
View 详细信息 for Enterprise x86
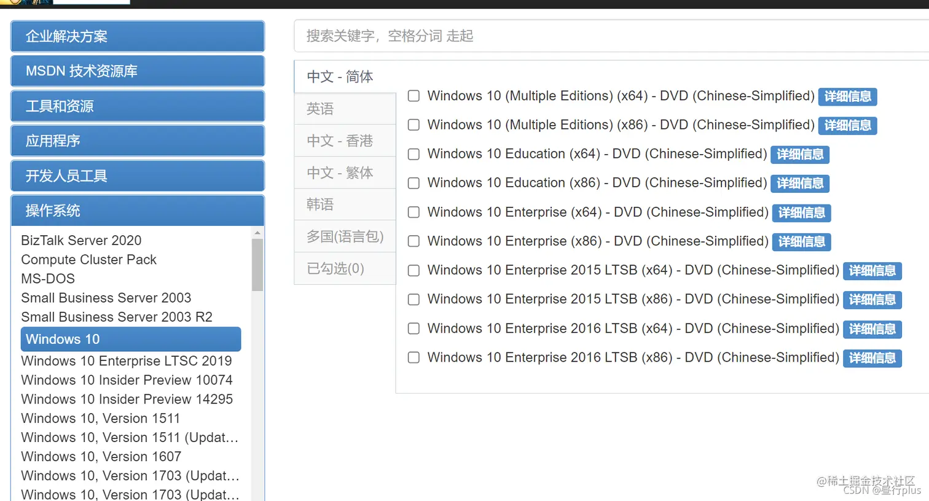point(802,241)
